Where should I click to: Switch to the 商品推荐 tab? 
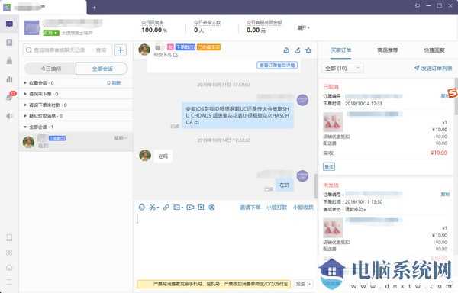coord(387,50)
